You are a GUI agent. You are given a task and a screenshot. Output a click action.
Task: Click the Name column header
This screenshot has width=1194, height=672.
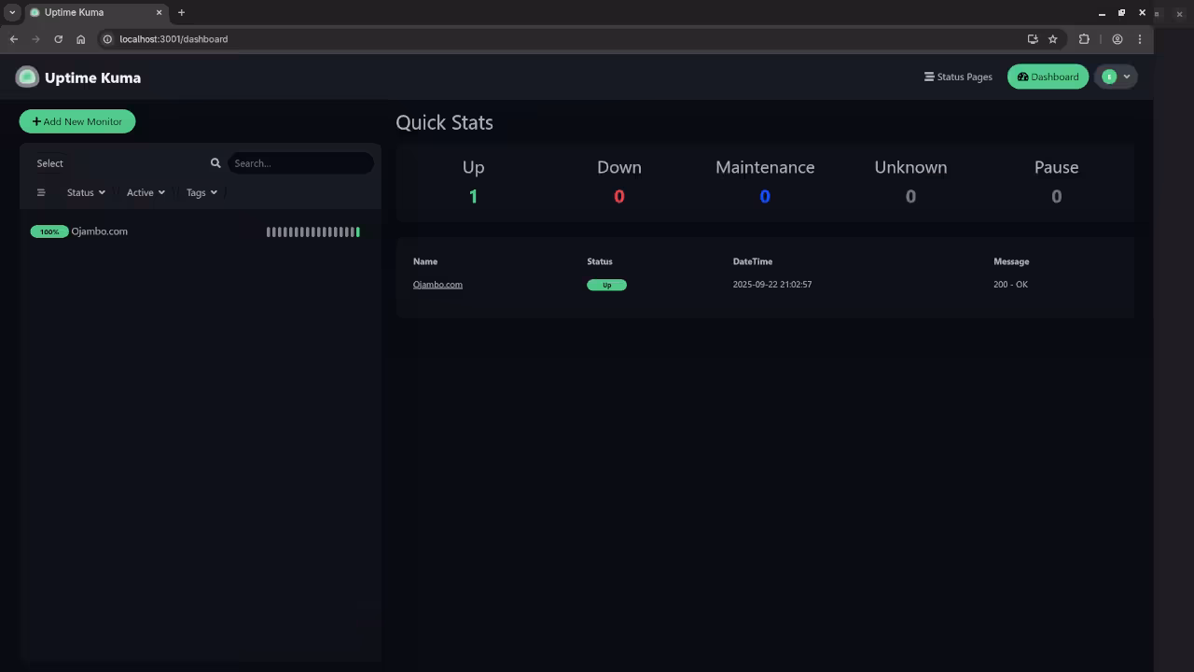point(425,261)
